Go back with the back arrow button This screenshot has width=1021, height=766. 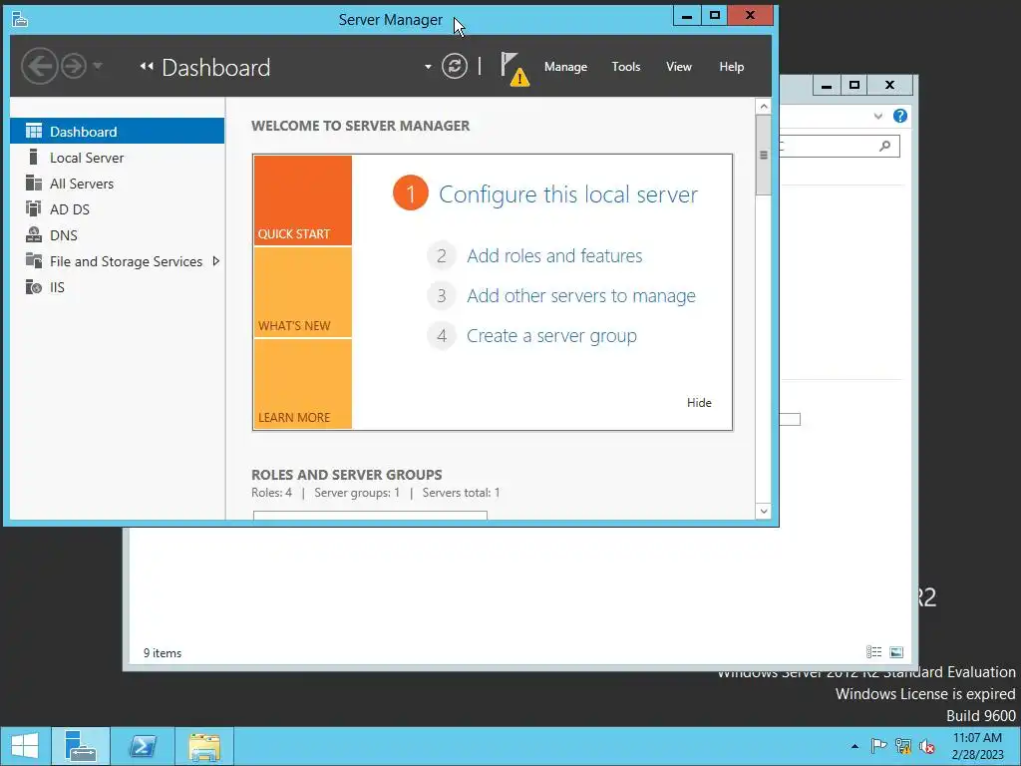pos(39,67)
